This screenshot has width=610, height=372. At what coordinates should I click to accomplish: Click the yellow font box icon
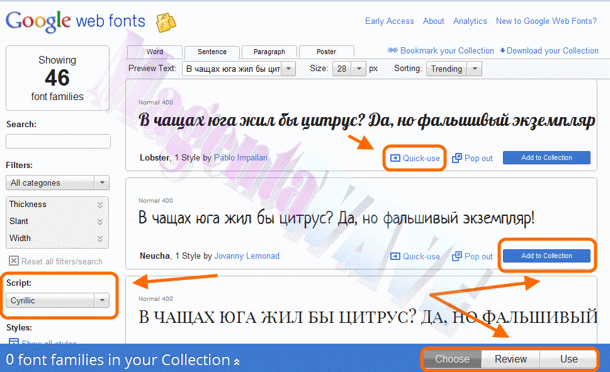[x=166, y=23]
